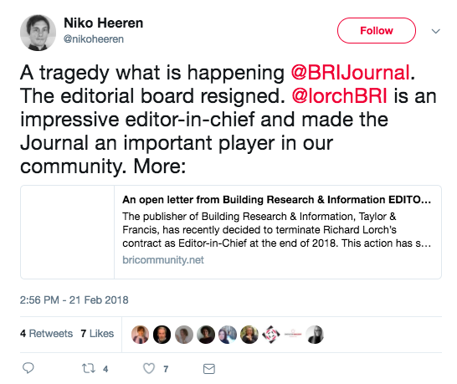Open the bricommunity.net link

coord(163,259)
